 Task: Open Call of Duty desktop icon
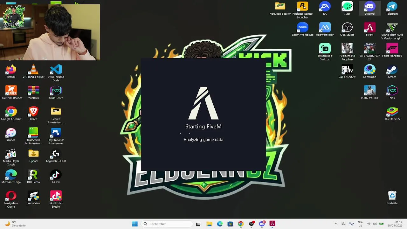[x=347, y=72]
